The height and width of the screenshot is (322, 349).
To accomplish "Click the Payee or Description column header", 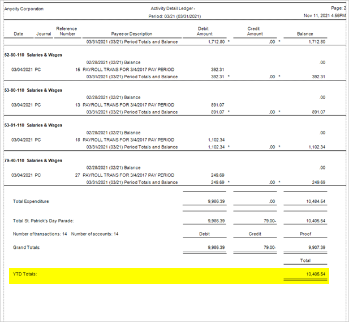I will point(132,33).
